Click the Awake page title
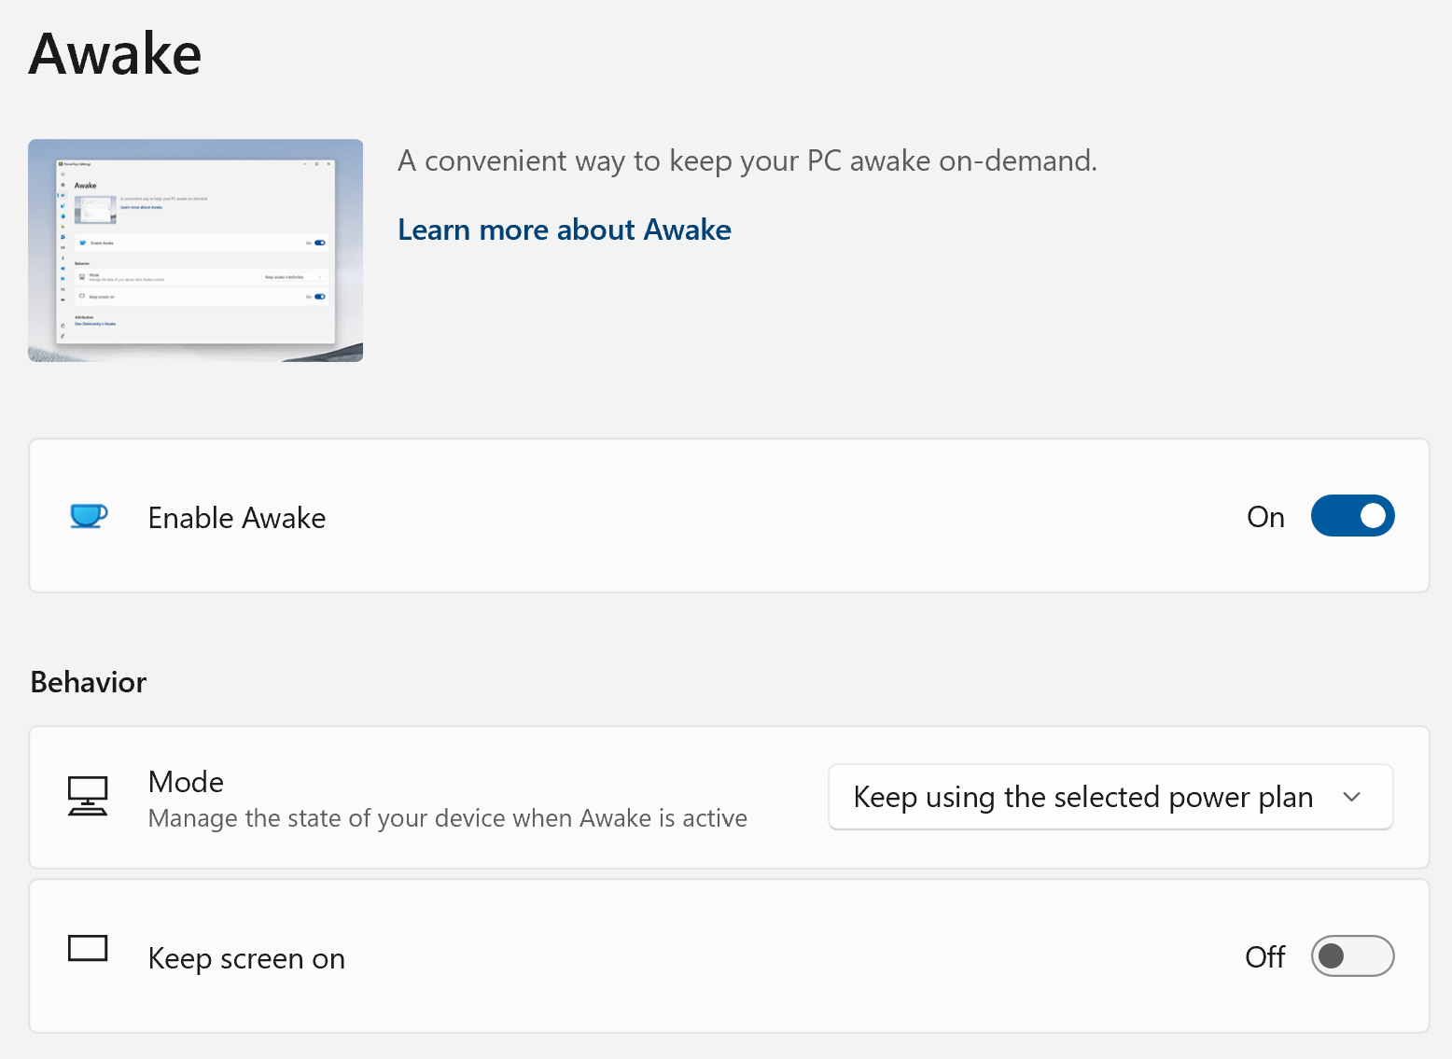 pyautogui.click(x=115, y=54)
